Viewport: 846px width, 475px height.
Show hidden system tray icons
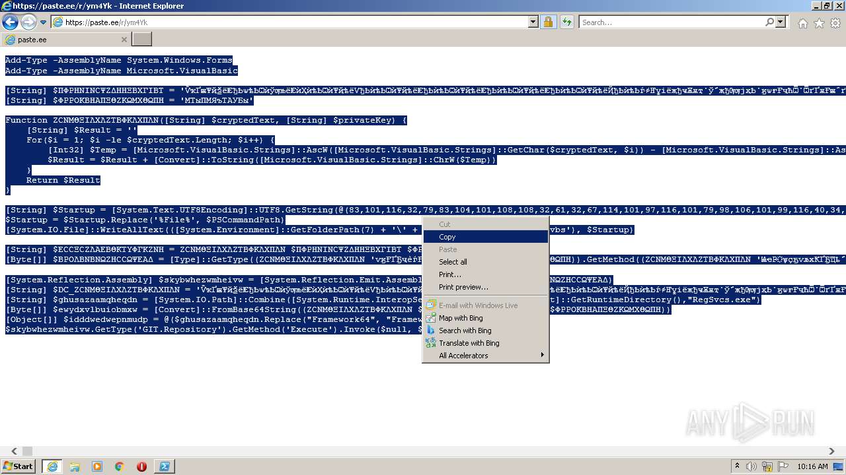tap(738, 466)
